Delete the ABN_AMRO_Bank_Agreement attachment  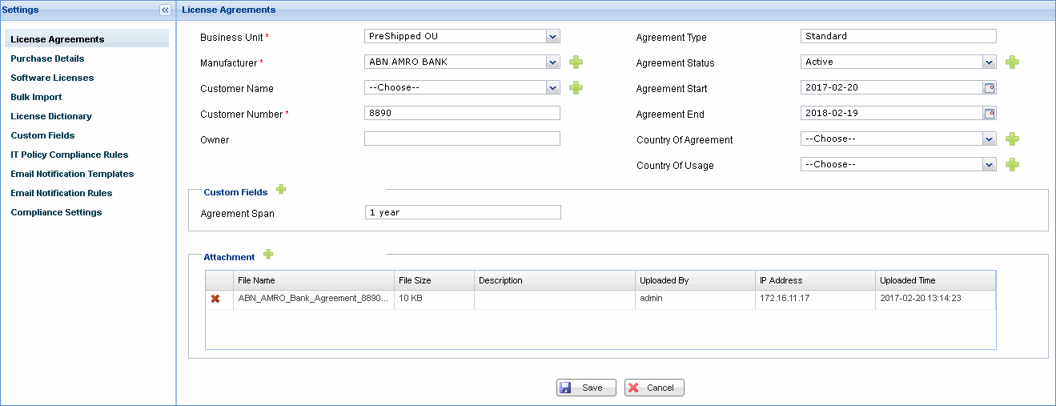tap(215, 299)
